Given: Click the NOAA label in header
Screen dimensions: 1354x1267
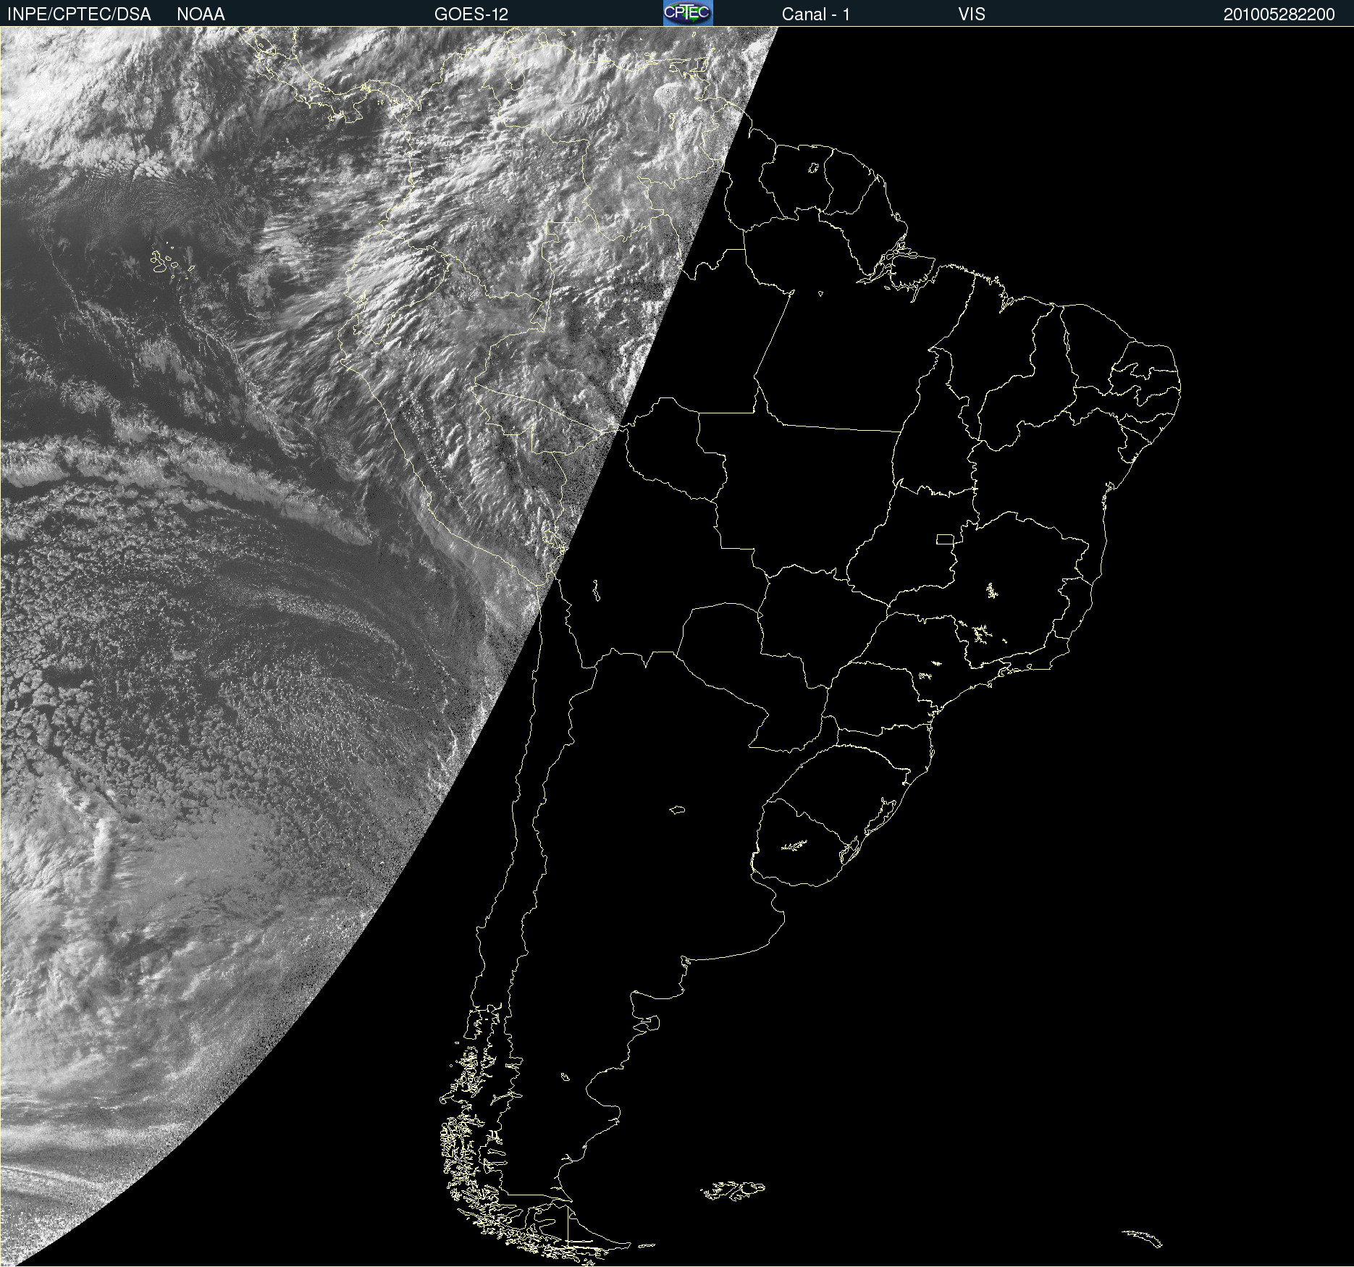Looking at the screenshot, I should coord(201,14).
